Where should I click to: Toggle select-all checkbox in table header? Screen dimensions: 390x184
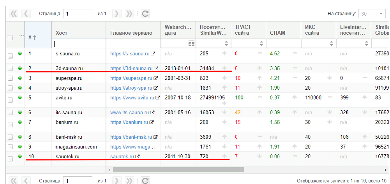point(10,37)
